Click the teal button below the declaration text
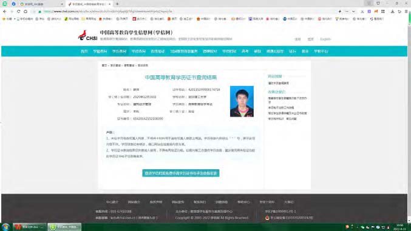 click(180, 173)
